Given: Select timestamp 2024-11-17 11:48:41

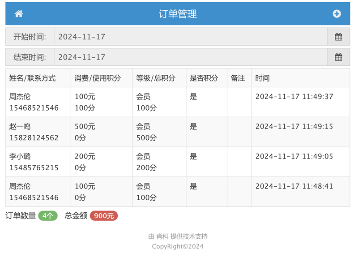Looking at the screenshot, I should click(294, 186).
